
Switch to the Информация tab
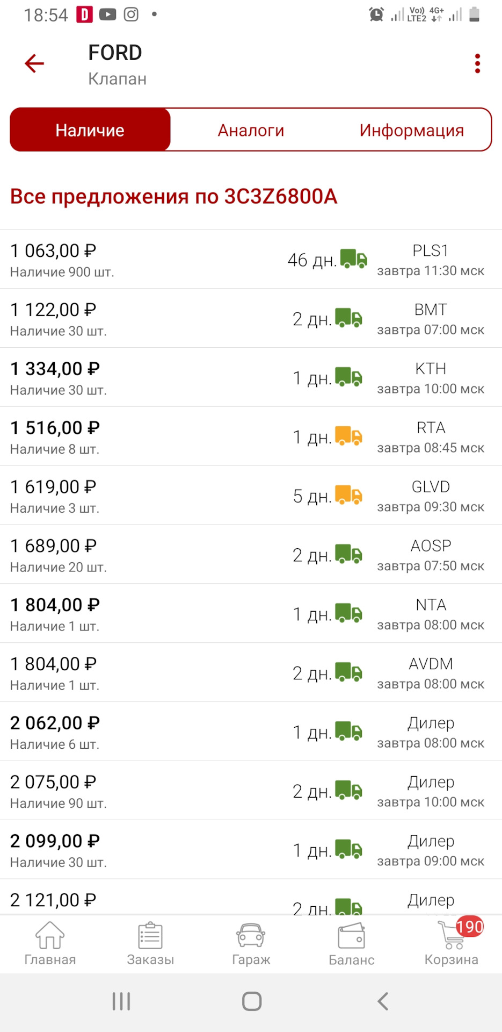(x=411, y=130)
